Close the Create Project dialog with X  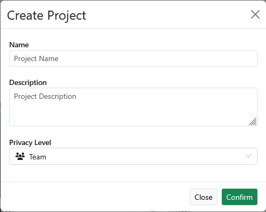coord(255,14)
